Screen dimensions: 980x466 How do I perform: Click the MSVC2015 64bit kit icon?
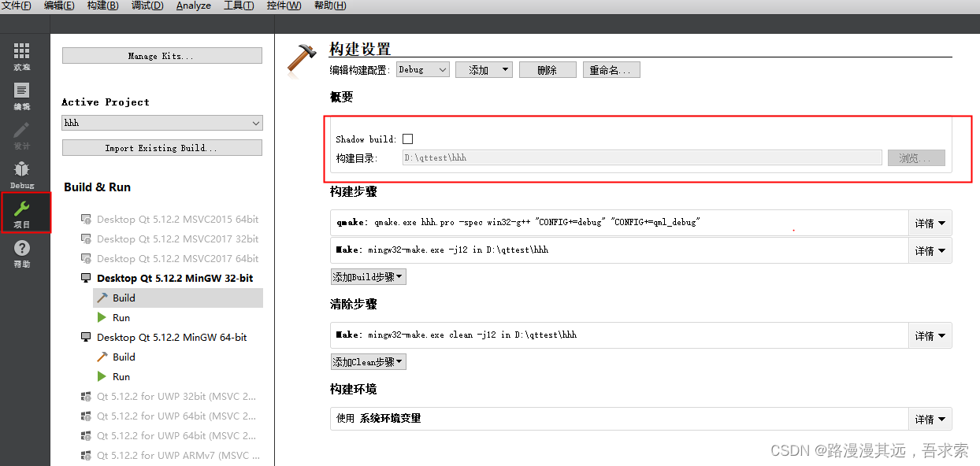coord(86,219)
